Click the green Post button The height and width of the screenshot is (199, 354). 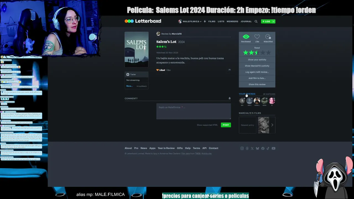(226, 125)
